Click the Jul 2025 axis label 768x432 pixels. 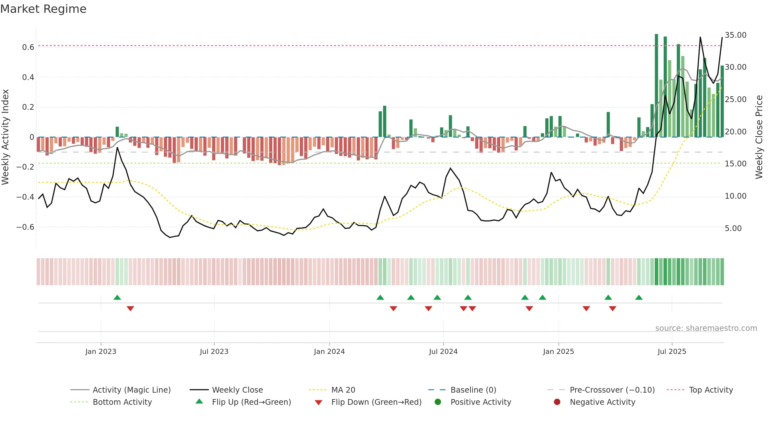tap(672, 352)
